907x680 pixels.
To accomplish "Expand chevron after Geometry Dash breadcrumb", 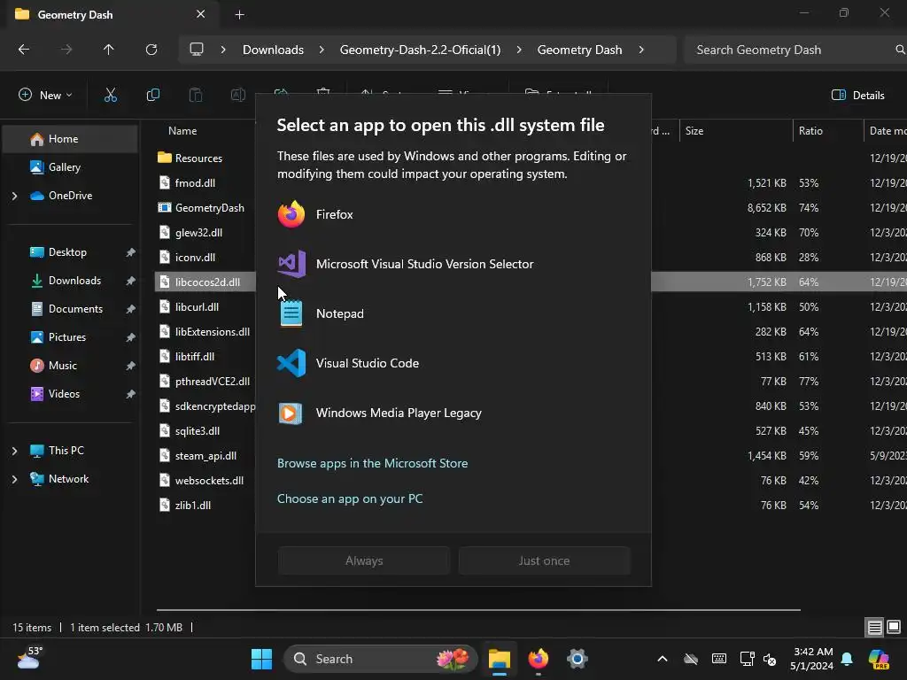I will click(x=641, y=50).
